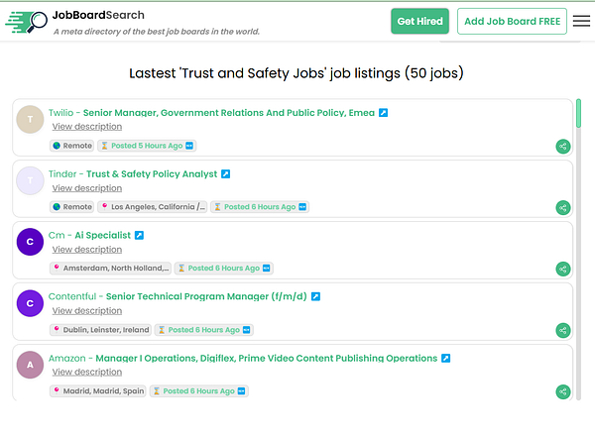Click the Contentful company avatar
The width and height of the screenshot is (595, 437).
[x=30, y=303]
